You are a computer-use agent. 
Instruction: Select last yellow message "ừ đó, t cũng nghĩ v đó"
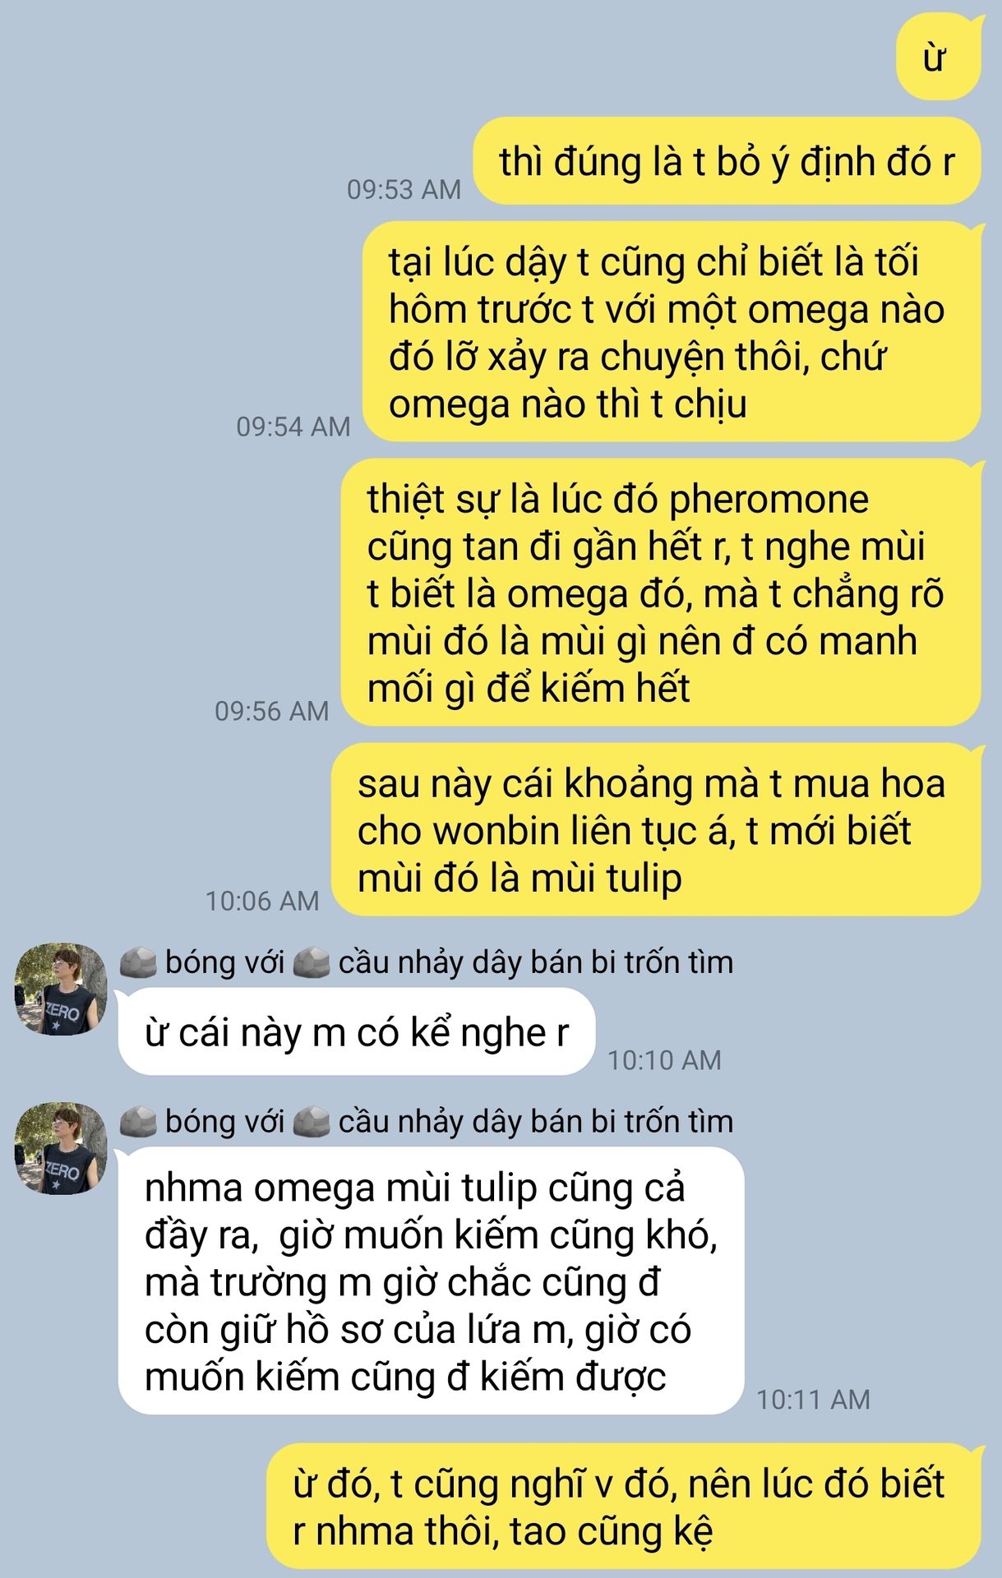click(x=624, y=1506)
